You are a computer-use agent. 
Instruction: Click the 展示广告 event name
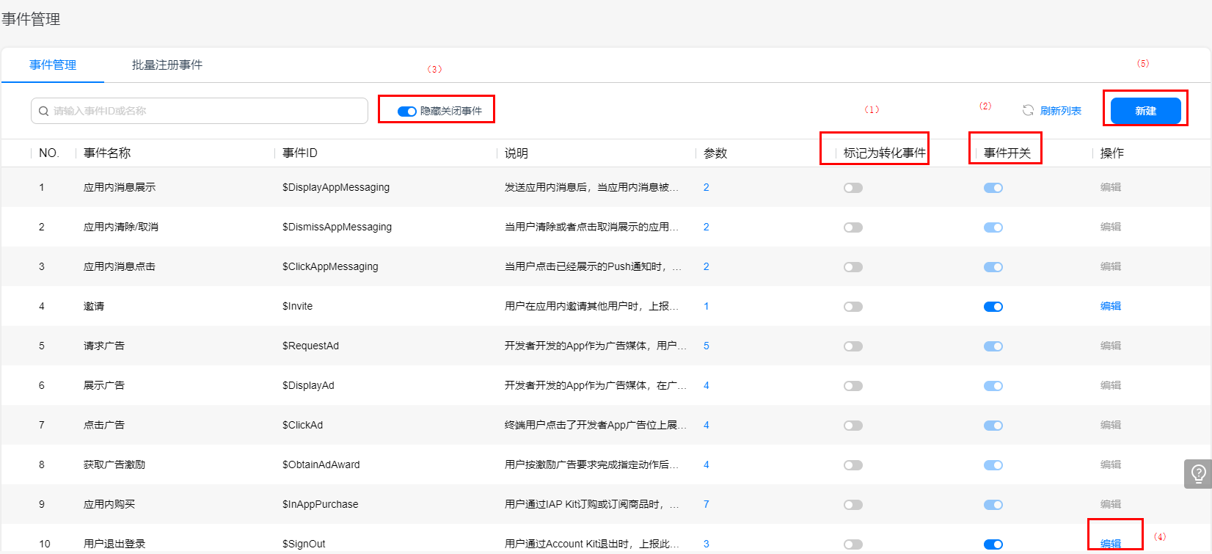click(x=104, y=385)
